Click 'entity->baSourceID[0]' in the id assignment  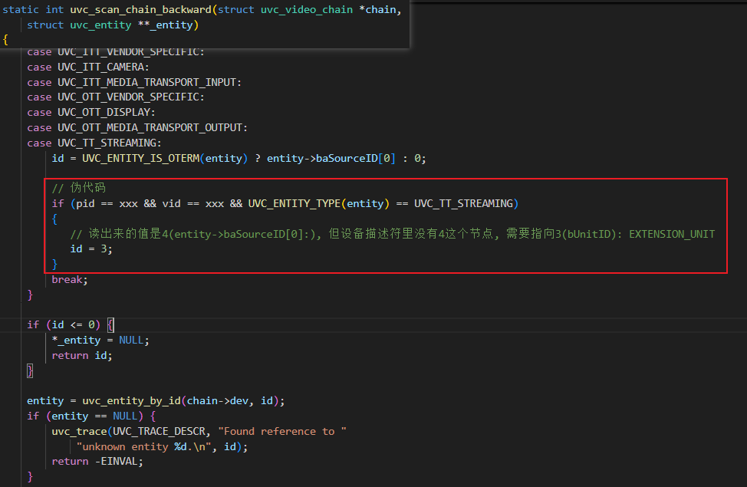click(331, 158)
